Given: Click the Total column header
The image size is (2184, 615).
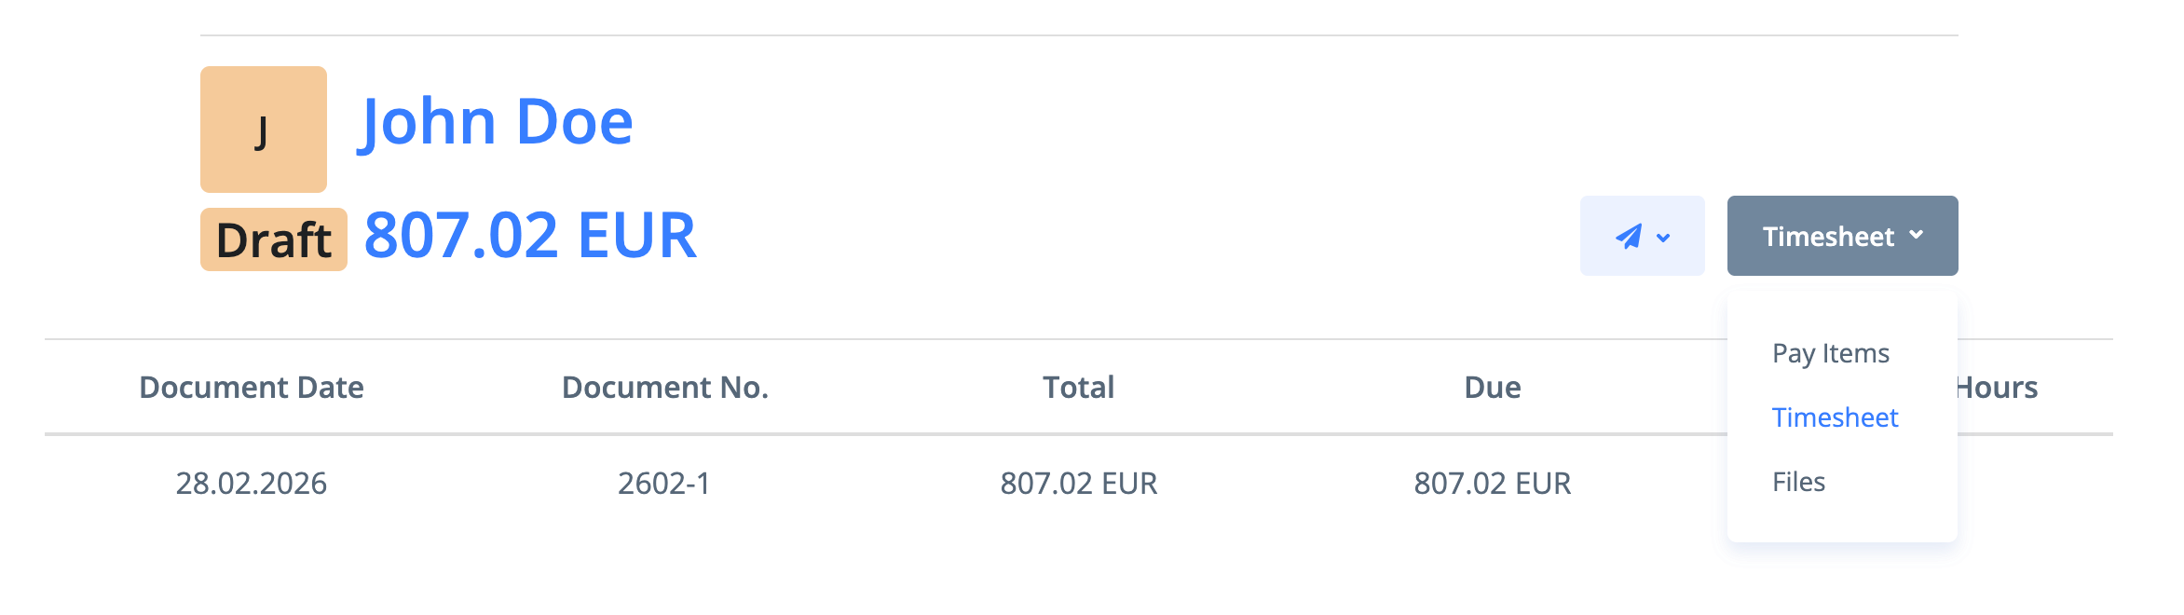Looking at the screenshot, I should tap(1078, 388).
